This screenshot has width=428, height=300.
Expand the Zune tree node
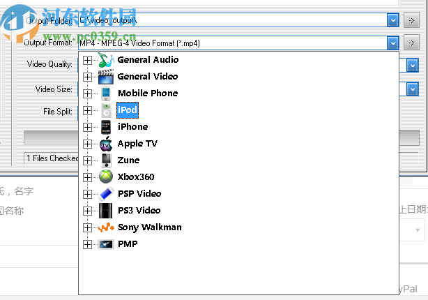point(87,161)
